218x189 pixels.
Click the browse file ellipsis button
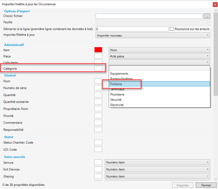(x=206, y=16)
